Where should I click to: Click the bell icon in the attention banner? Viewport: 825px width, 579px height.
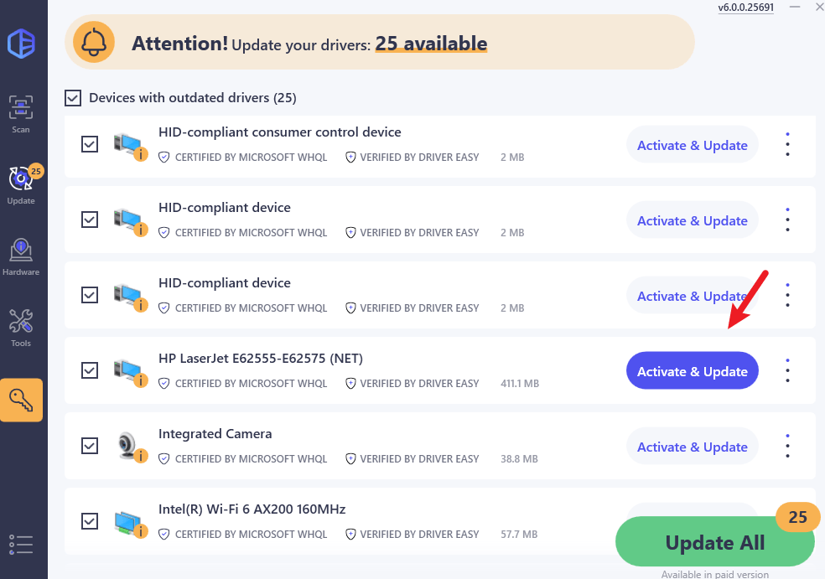[x=94, y=42]
